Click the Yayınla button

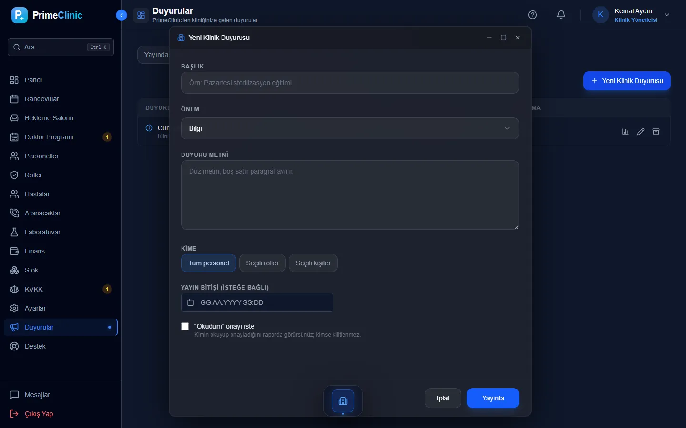[493, 398]
